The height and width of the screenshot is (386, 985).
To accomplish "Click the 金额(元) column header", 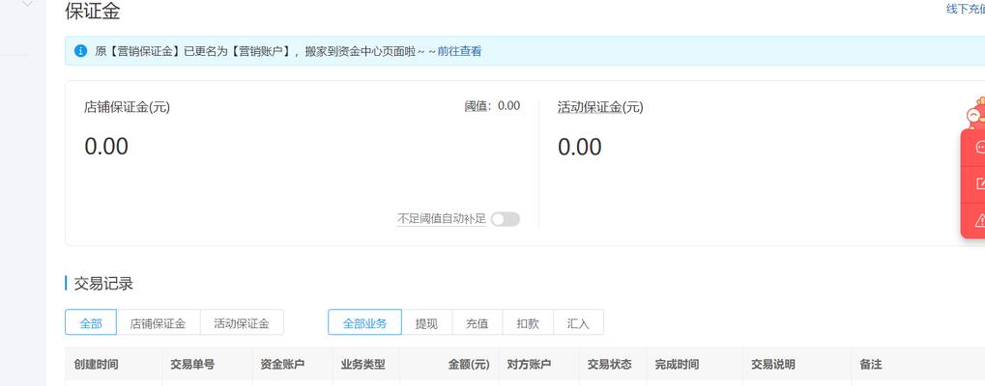I will [469, 364].
